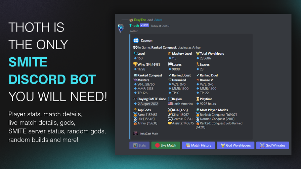301x169 pixels.
Task: Click Normal: Conquest [2181] entry
Action: click(x=217, y=119)
